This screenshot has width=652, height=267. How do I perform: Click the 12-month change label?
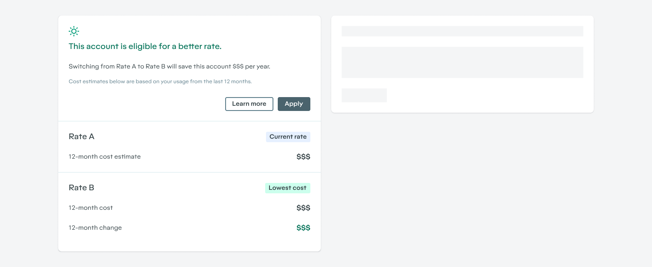coord(95,228)
